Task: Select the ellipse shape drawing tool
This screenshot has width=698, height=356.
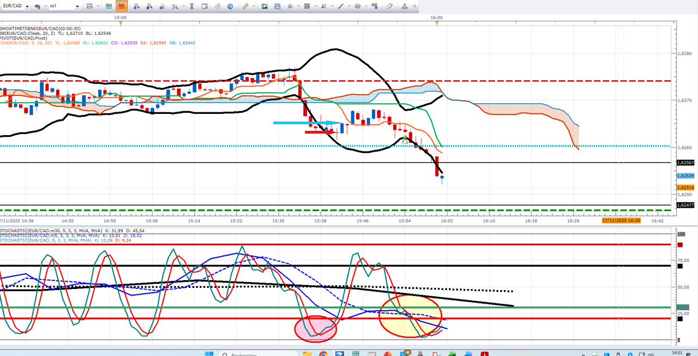Action: 358,7
